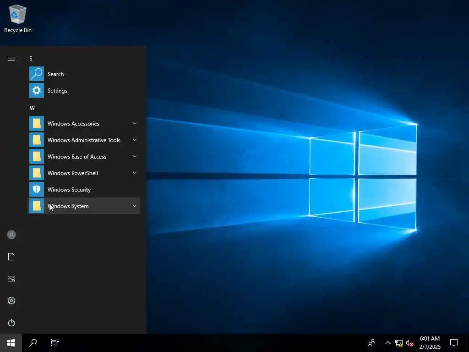The width and height of the screenshot is (469, 352).
Task: Click Windows PowerShell label
Action: tap(73, 173)
